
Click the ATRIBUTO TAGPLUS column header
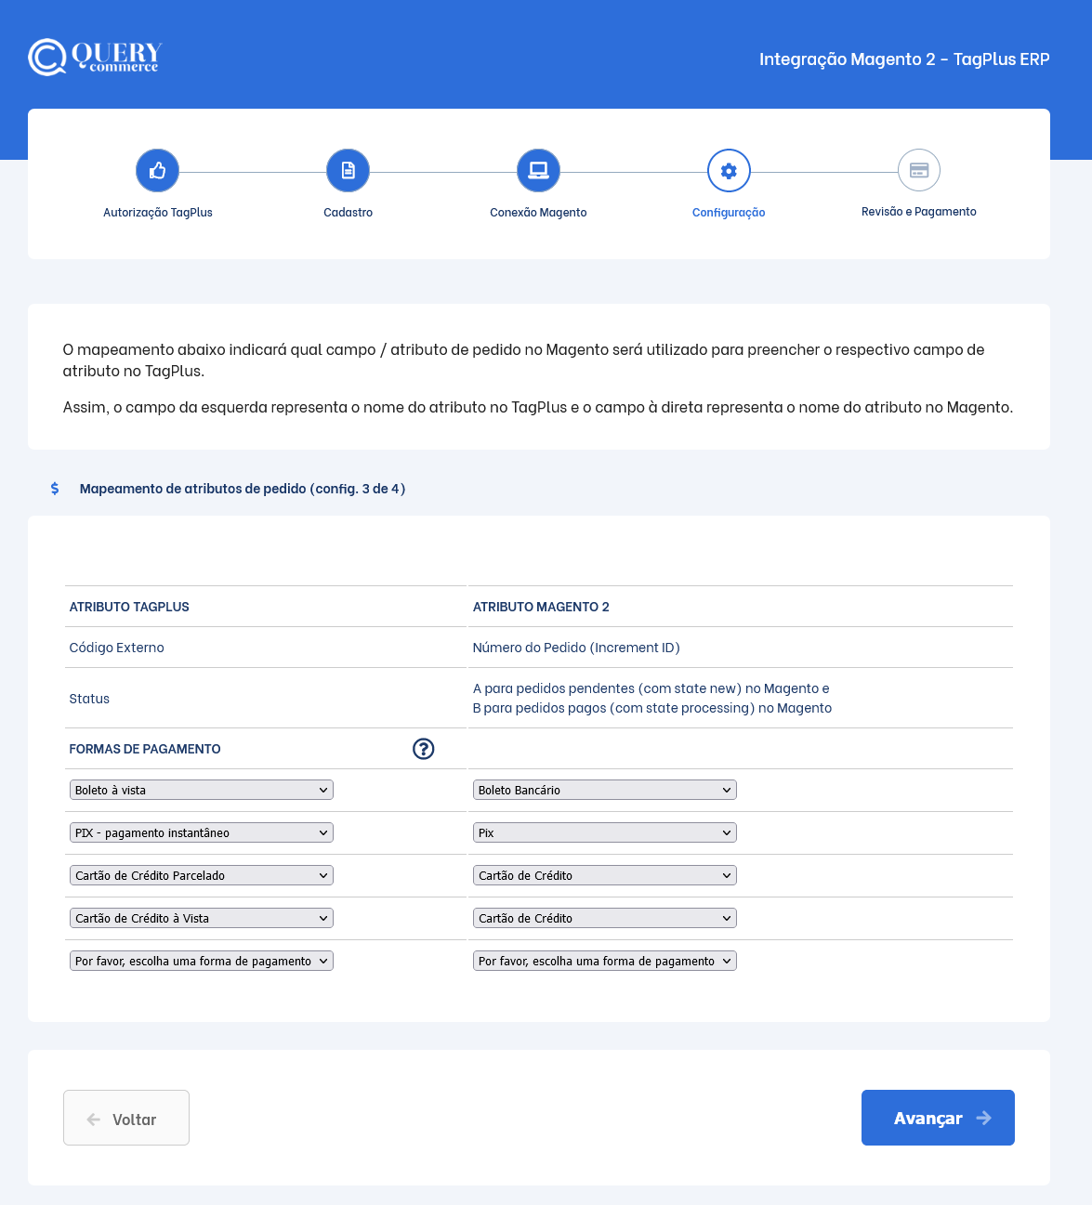(x=129, y=607)
